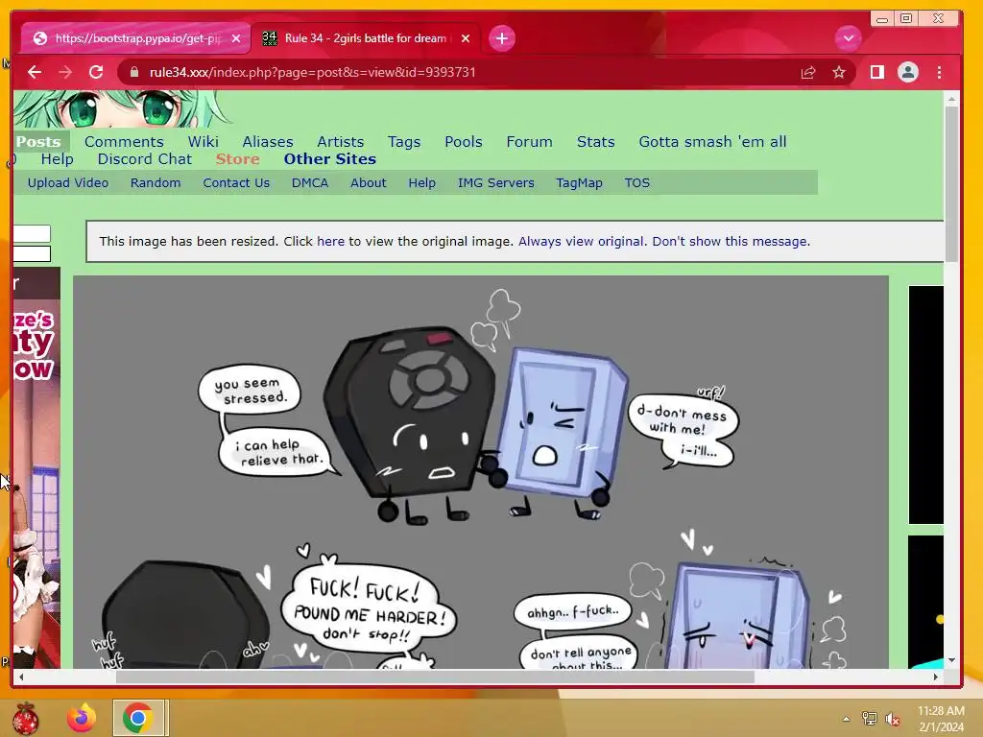Viewport: 983px width, 737px height.
Task: Open the IMG Servers page
Action: [496, 183]
